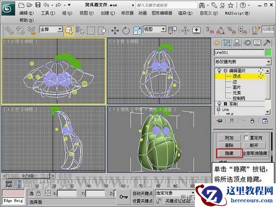Open the 帮助 (H) menu
The width and height of the screenshot is (276, 207).
[x=26, y=20]
